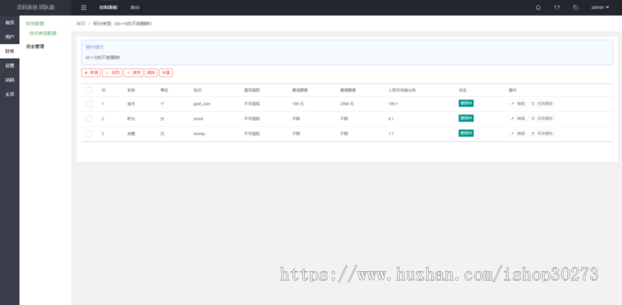Image resolution: width=622 pixels, height=305 pixels.
Task: Click 彻底删除 for the gold_coin row
Action: [x=542, y=103]
